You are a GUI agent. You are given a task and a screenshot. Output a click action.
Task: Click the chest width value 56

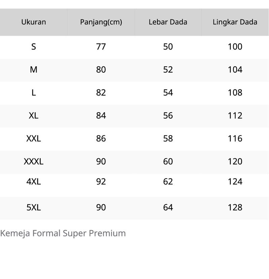(x=168, y=116)
